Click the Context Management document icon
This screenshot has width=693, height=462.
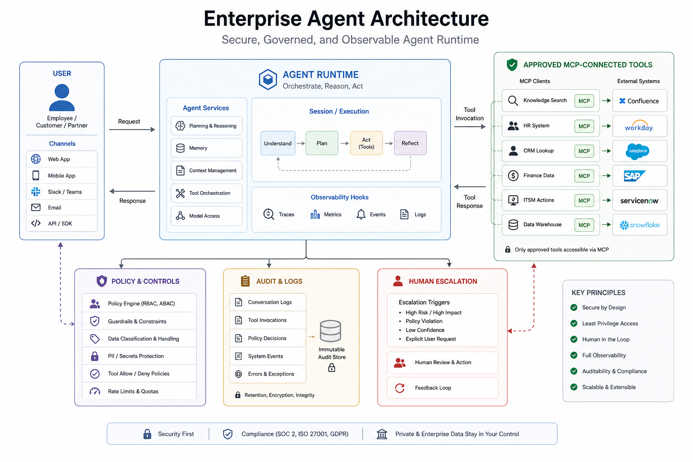click(x=180, y=171)
